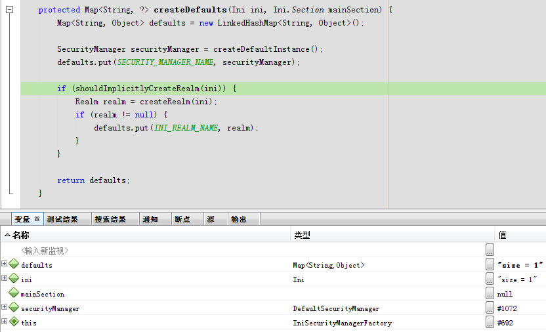Click the Map<String,Object> type cell

tap(329, 265)
